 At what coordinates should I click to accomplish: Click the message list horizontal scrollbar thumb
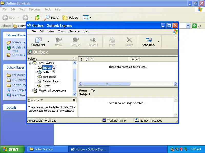(107, 84)
